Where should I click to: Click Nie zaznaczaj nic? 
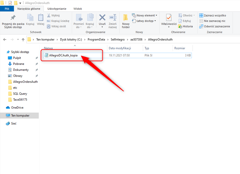[212, 21]
